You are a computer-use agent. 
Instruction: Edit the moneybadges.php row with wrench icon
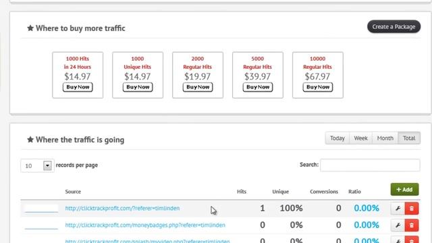[x=398, y=225]
